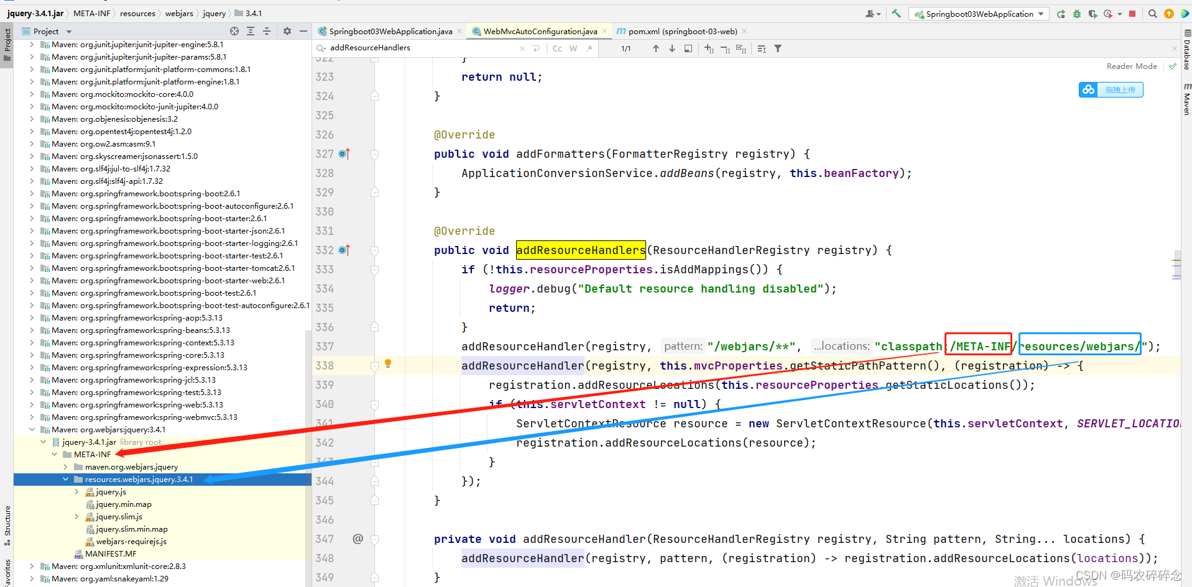
Task: Open the run configuration dropdown Springboot03WebApplication
Action: click(x=979, y=14)
